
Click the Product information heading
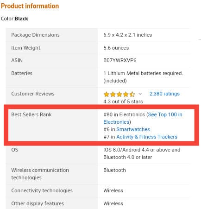(30, 6)
